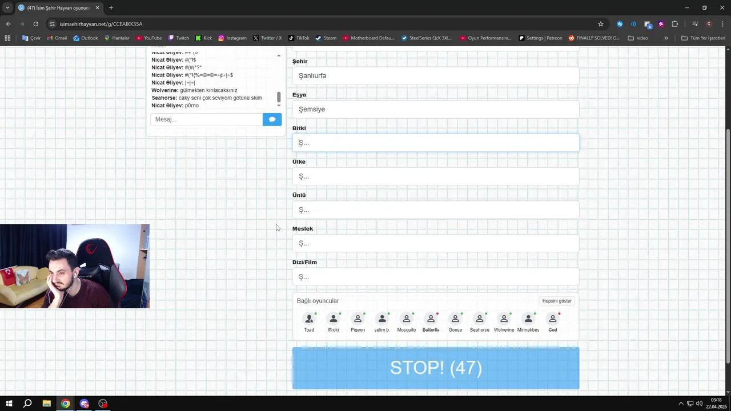
Task: Open the video bookmarks folder
Action: tap(638, 38)
